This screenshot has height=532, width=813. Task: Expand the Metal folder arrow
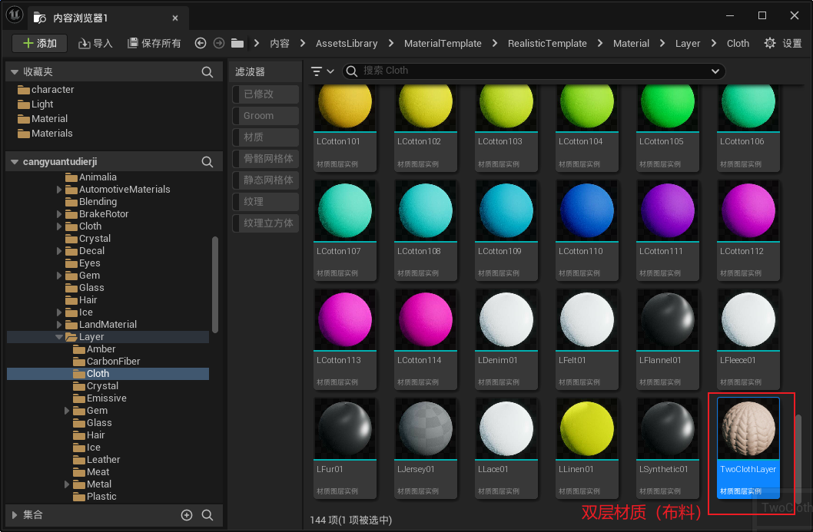coord(68,484)
